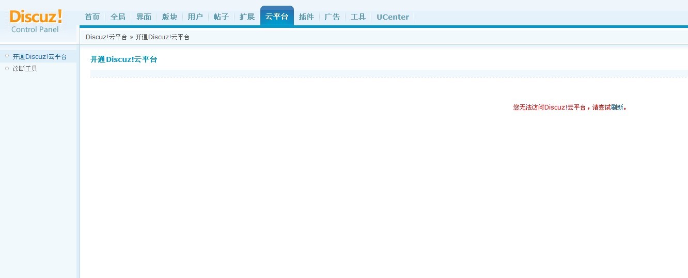Click the Discuz!云平台 breadcrumb text
The width and height of the screenshot is (688, 278).
(x=106, y=37)
